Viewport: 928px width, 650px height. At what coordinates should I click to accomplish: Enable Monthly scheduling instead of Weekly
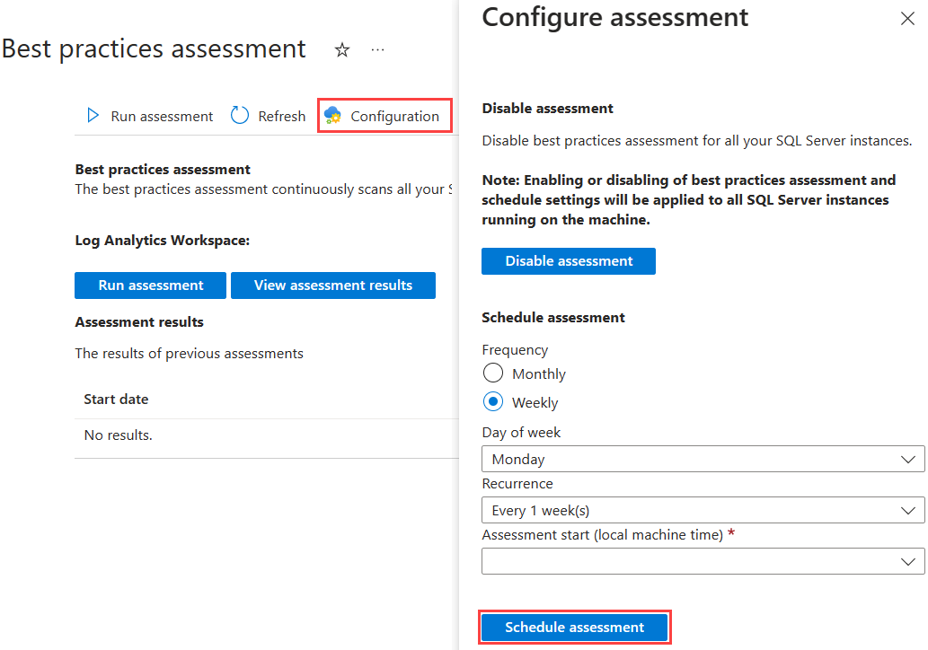point(493,373)
